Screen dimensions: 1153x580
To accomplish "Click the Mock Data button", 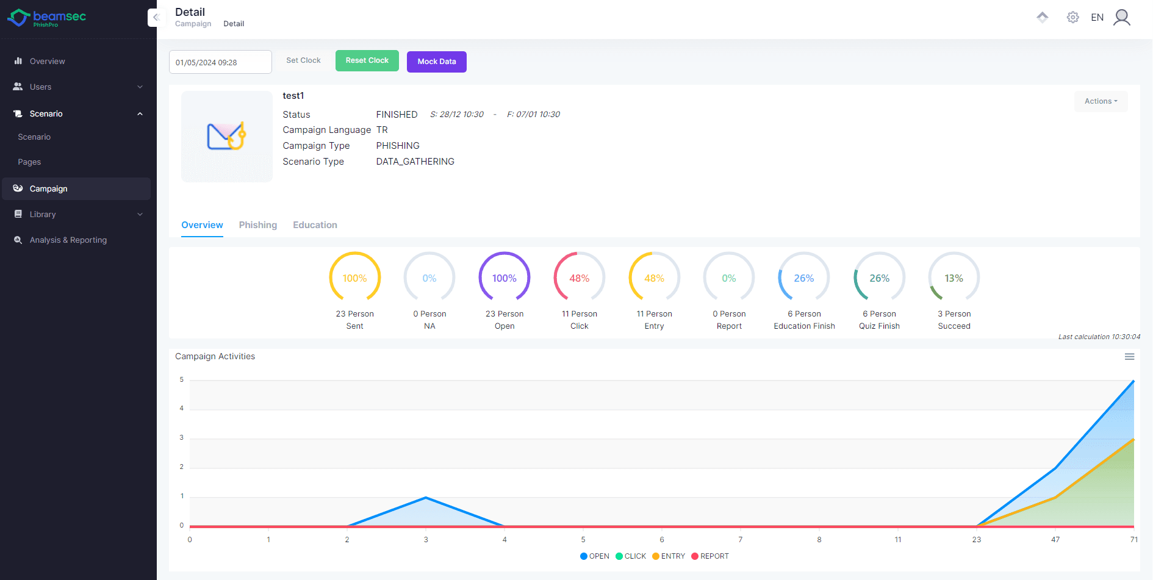I will [436, 62].
